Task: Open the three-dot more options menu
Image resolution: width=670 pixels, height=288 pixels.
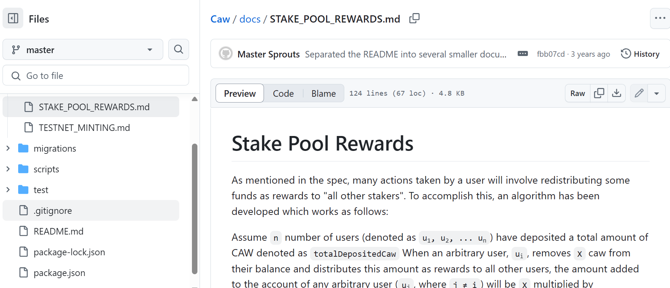Action: [x=659, y=18]
